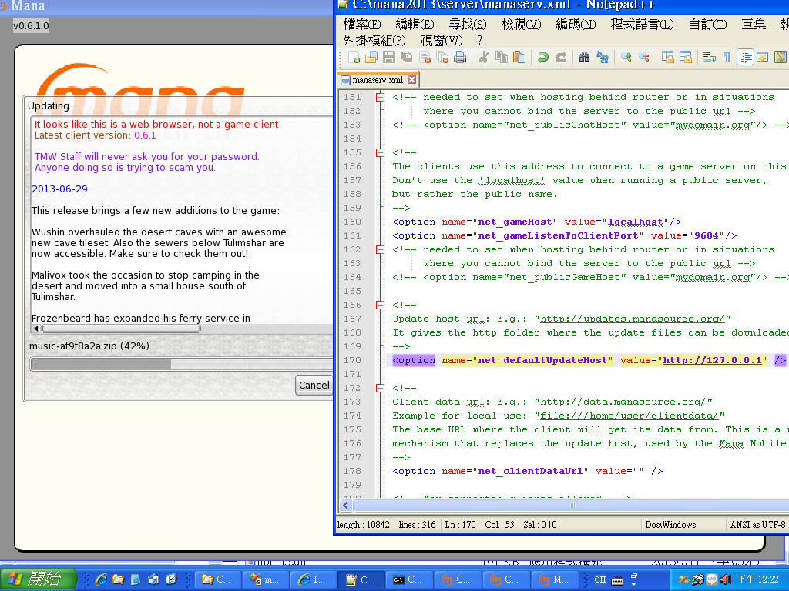Click the CH language bar indicator
Screen dimensions: 789x591
pyautogui.click(x=600, y=579)
